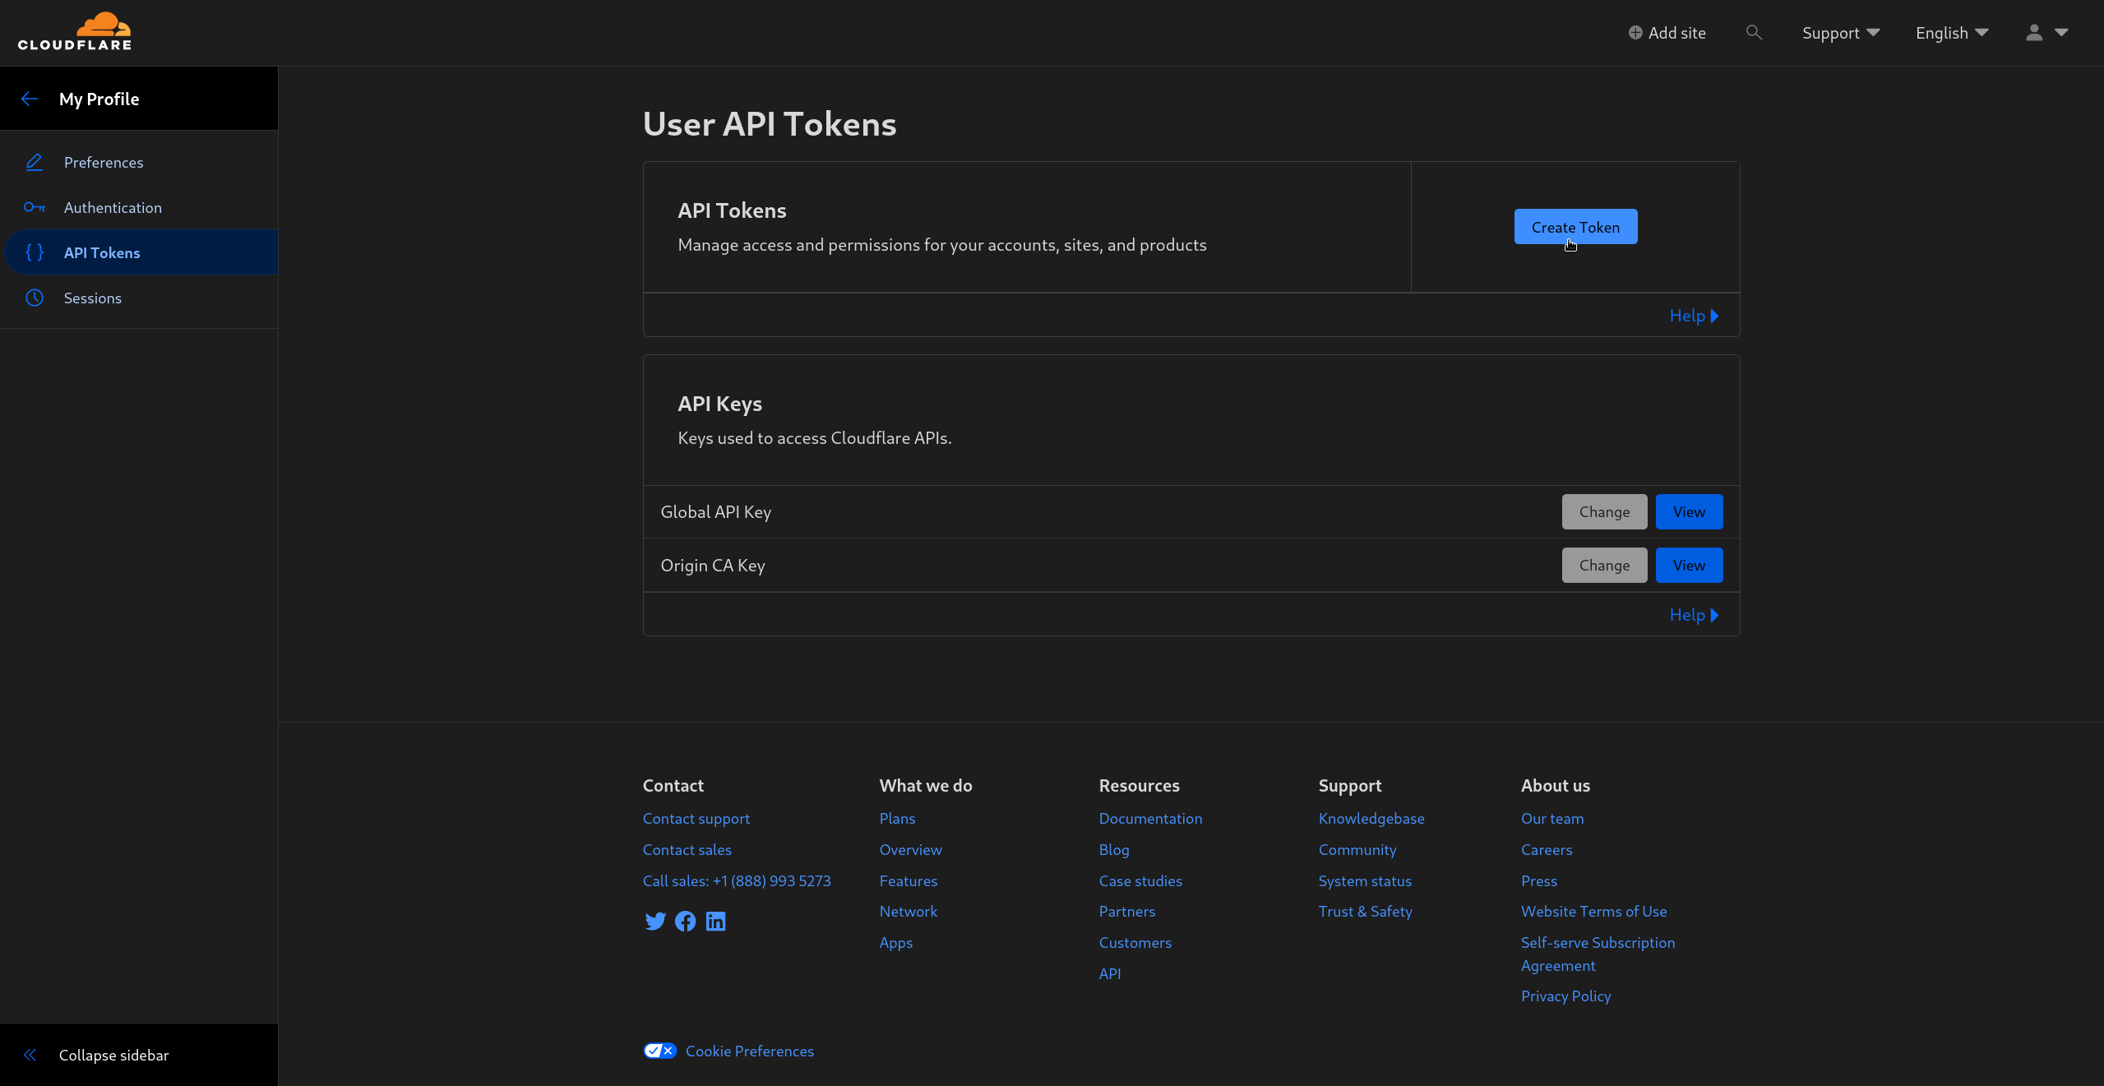Open Careers footer link
This screenshot has height=1086, width=2104.
[1547, 849]
